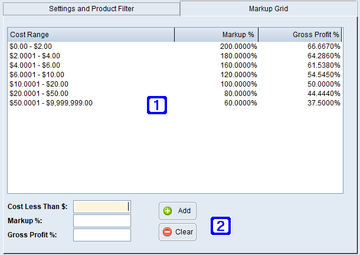Select the Markup Grid tab
This screenshot has width=360, height=255.
click(269, 9)
